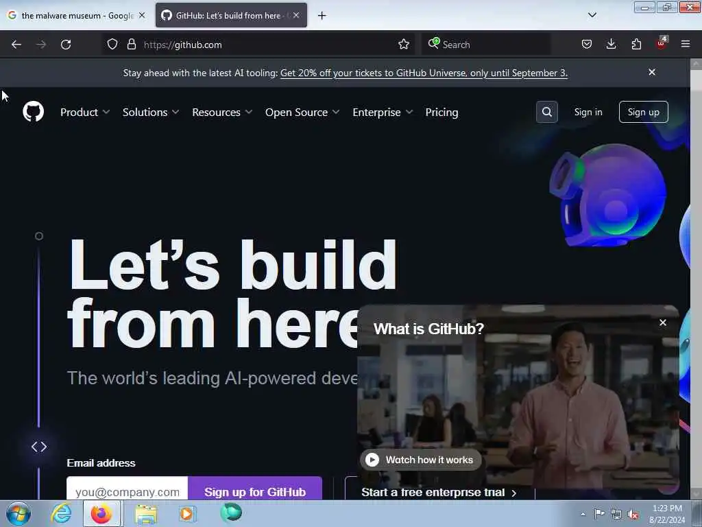Dismiss the GitHub Universe banner
The height and width of the screenshot is (527, 702).
pyautogui.click(x=652, y=72)
